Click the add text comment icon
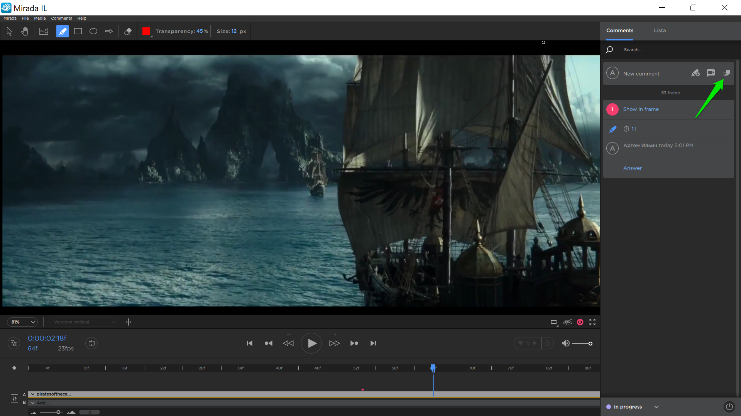The width and height of the screenshot is (741, 416). [x=711, y=73]
